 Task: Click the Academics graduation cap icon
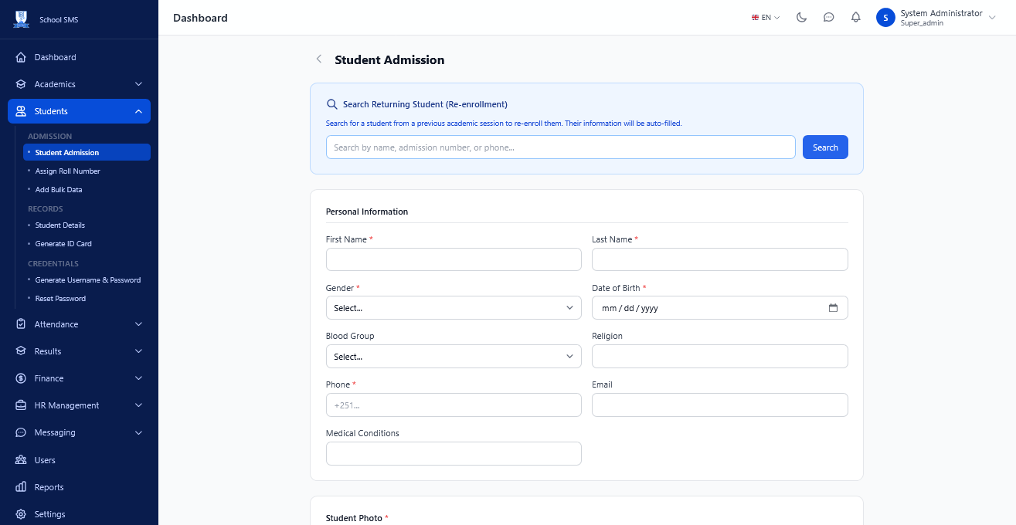point(21,84)
